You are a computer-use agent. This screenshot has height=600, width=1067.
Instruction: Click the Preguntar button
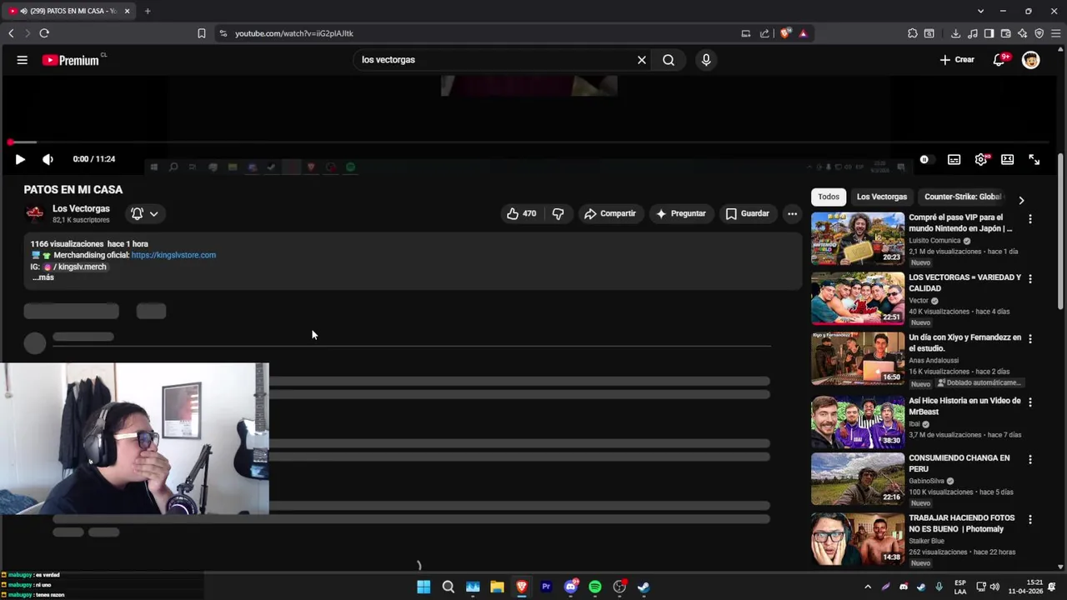(x=681, y=214)
